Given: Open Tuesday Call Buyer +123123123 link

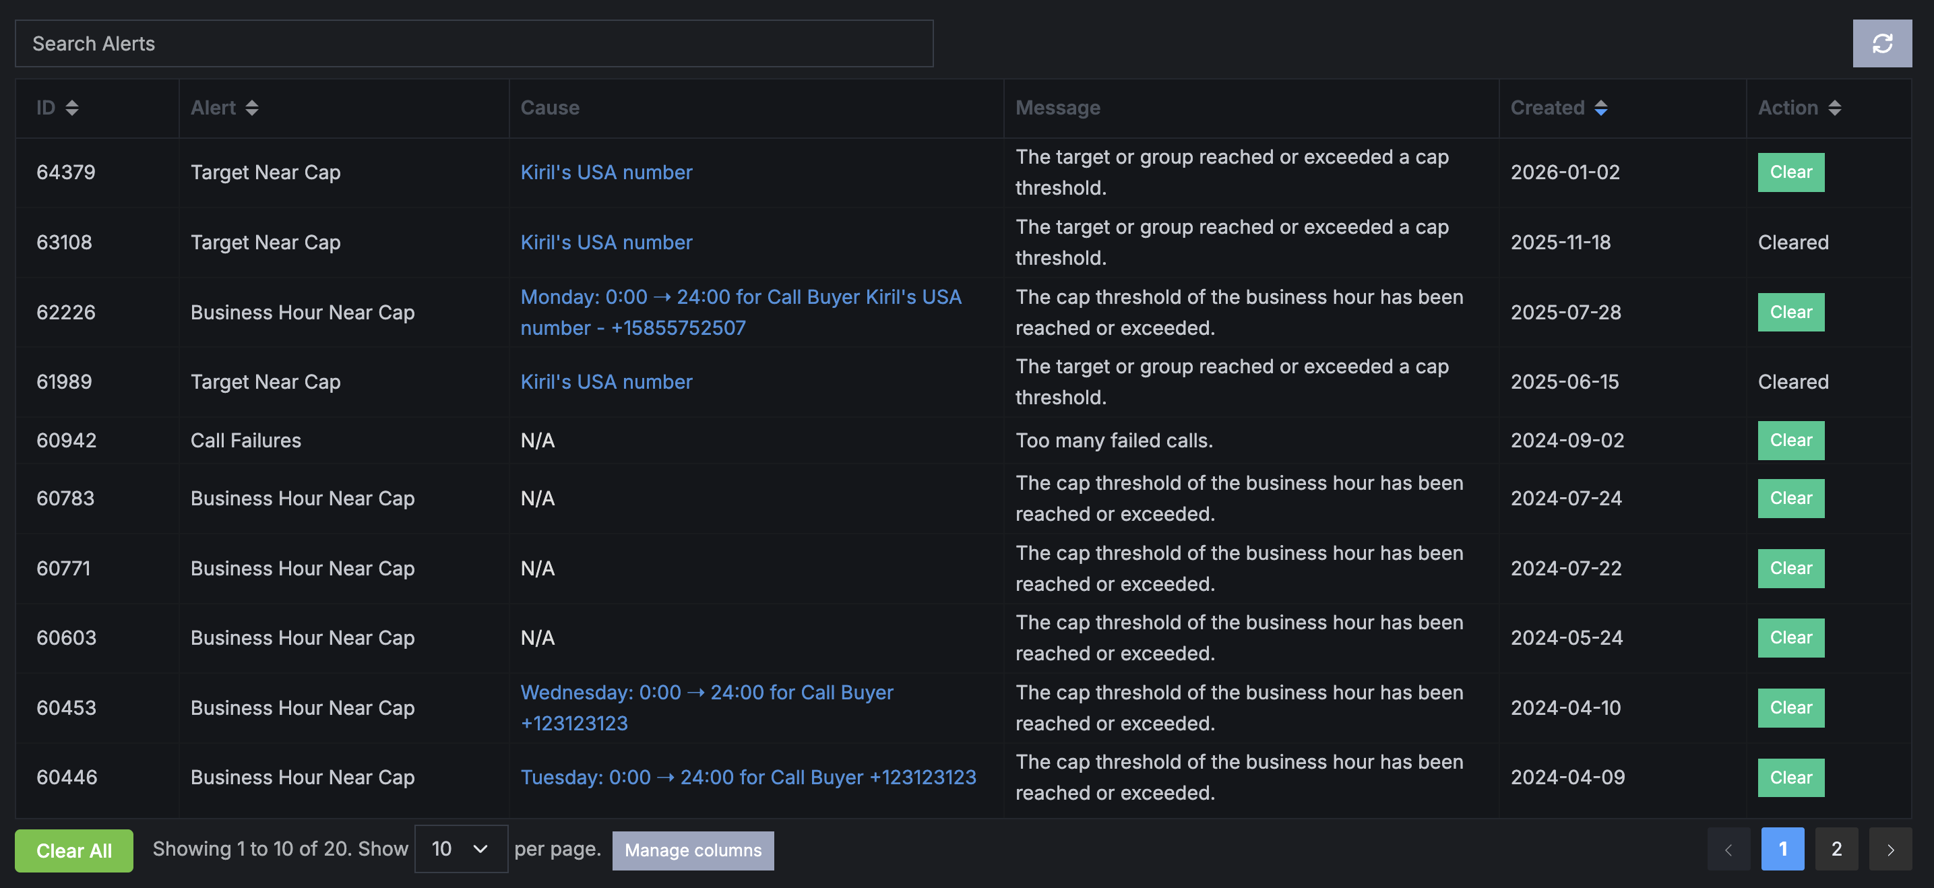Looking at the screenshot, I should point(748,778).
